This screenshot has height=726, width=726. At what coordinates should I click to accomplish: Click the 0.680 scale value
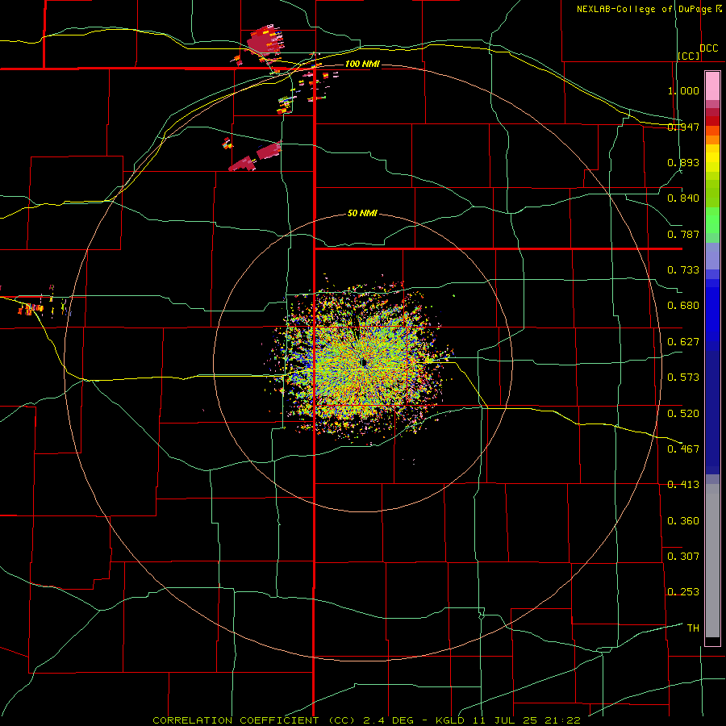click(683, 306)
